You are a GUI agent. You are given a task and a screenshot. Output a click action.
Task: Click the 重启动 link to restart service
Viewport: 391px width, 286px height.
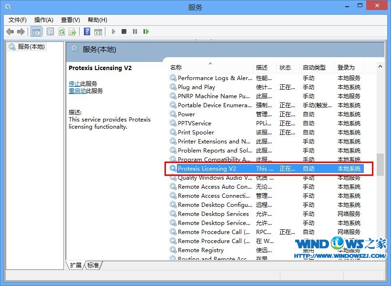[x=77, y=91]
